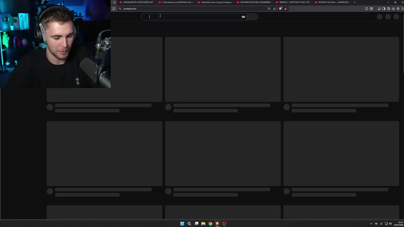This screenshot has width=404, height=227.
Task: Open site settings icon beside youtube.com
Action: 120,9
